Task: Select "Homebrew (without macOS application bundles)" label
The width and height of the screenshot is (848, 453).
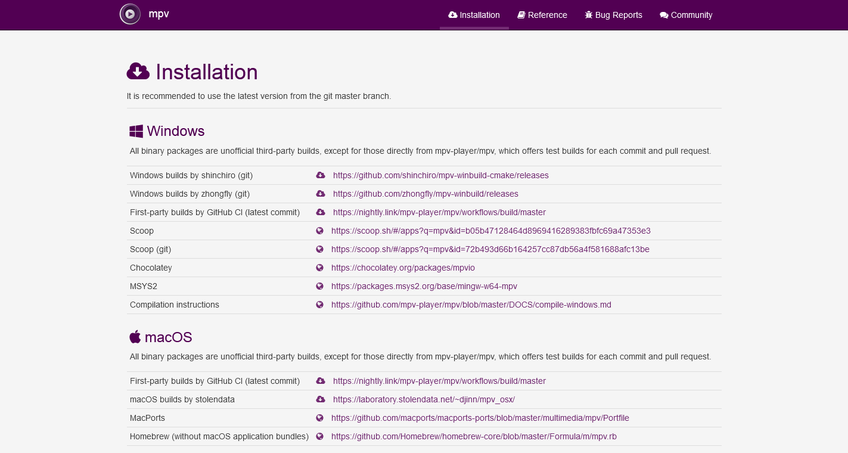Action: point(219,436)
